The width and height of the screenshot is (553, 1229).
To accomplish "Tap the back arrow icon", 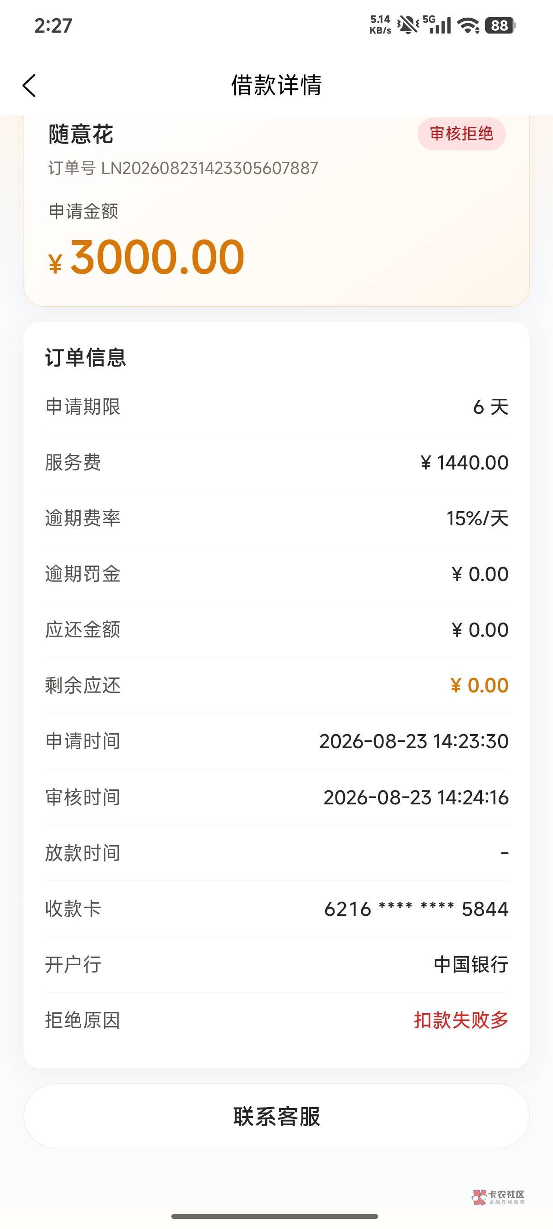I will (29, 86).
